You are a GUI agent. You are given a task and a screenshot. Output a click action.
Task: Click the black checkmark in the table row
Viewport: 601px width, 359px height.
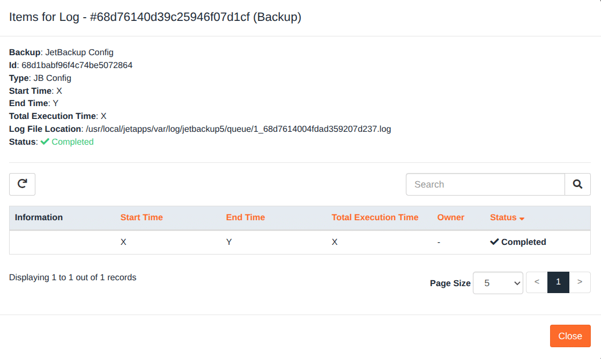494,242
